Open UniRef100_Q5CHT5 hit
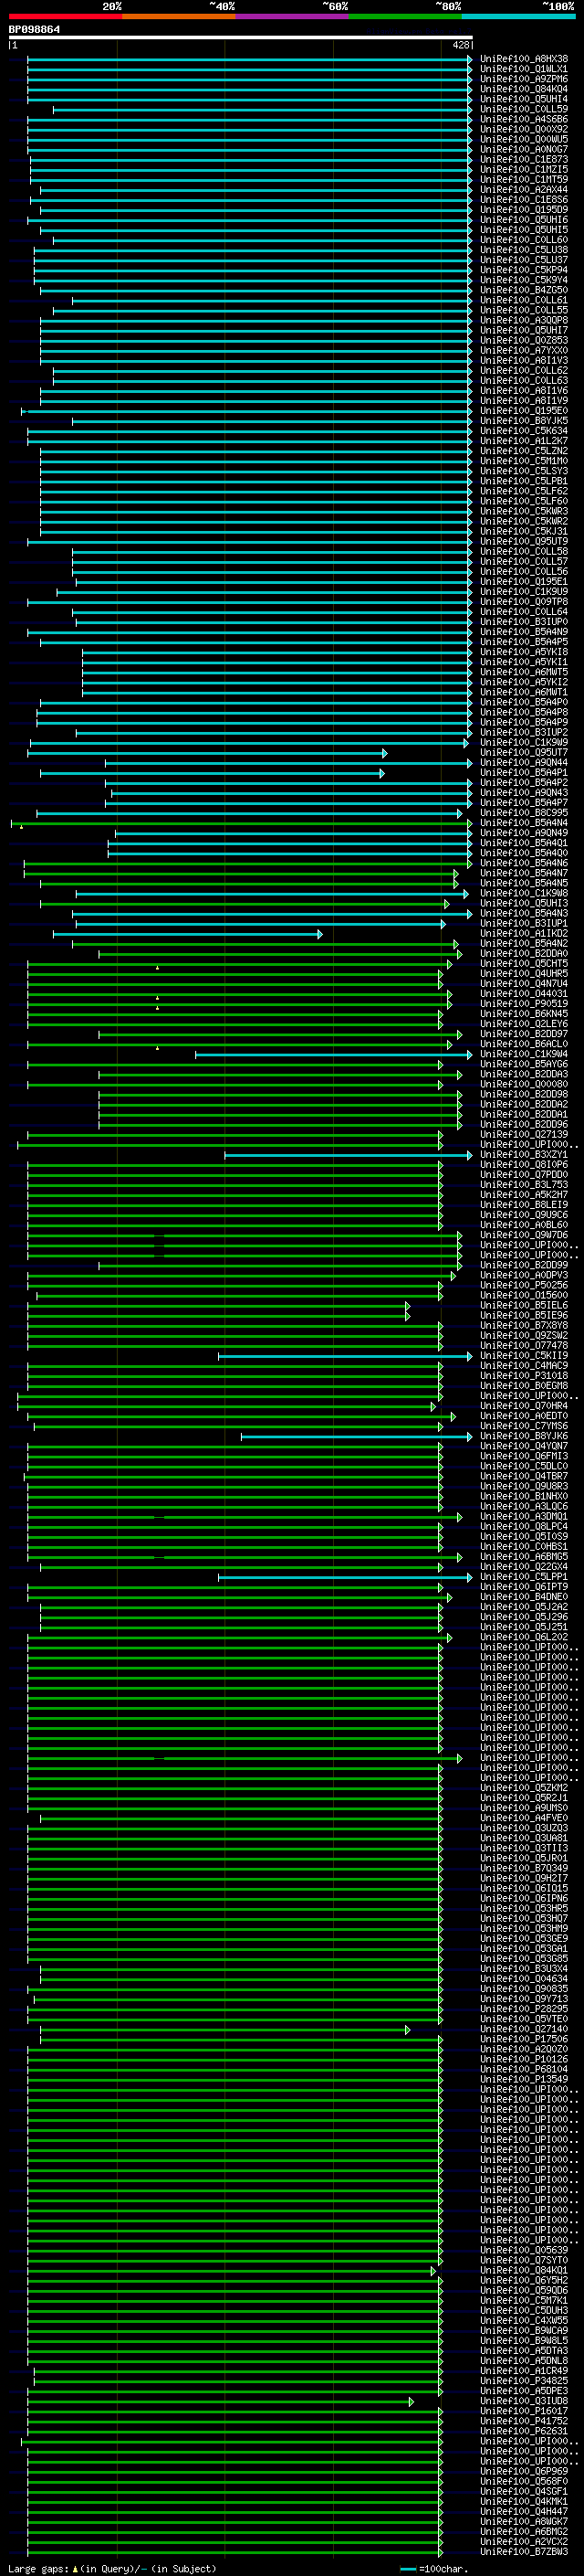 pos(524,963)
